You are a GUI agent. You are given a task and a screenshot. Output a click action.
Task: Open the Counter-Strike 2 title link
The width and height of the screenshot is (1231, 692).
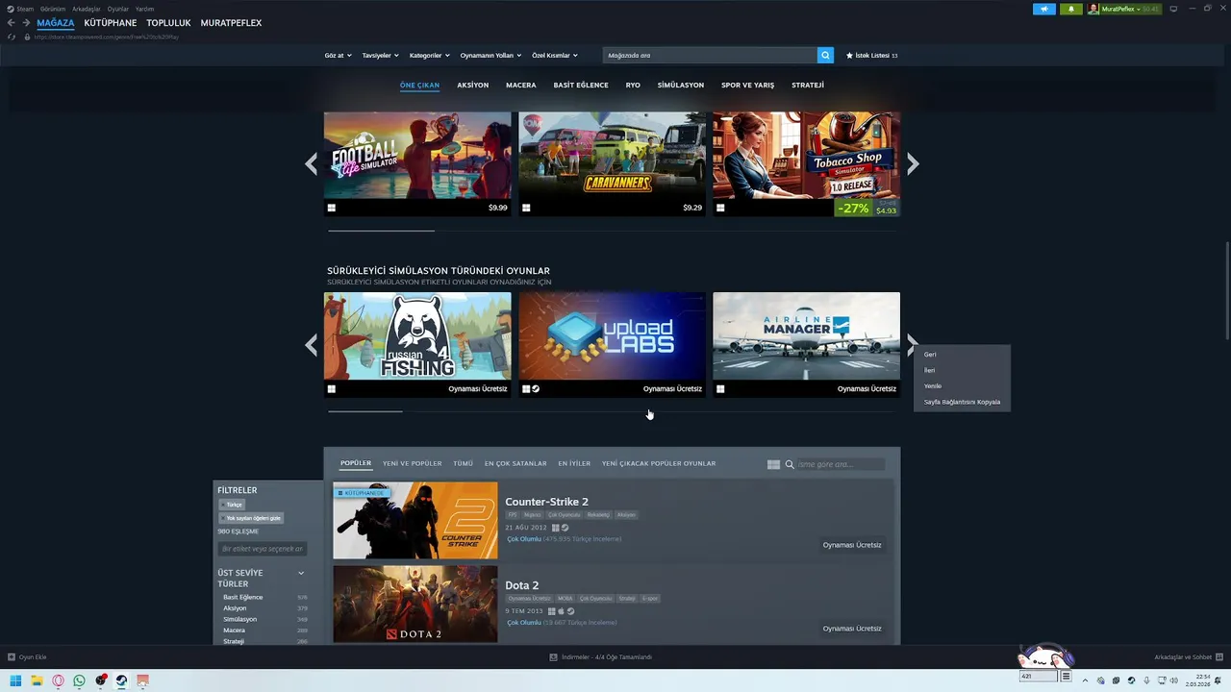coord(546,502)
